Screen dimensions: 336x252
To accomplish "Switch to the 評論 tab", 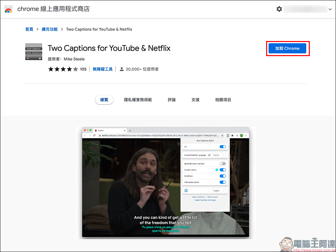I will tap(172, 100).
